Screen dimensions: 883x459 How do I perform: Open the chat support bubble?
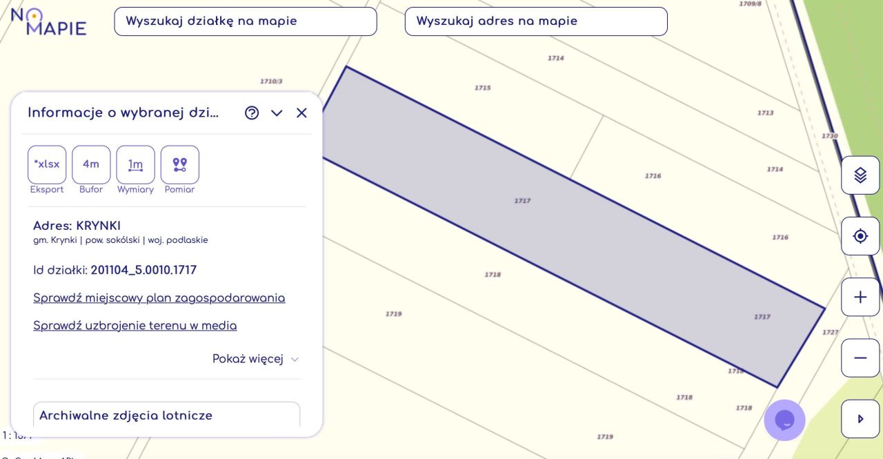784,420
